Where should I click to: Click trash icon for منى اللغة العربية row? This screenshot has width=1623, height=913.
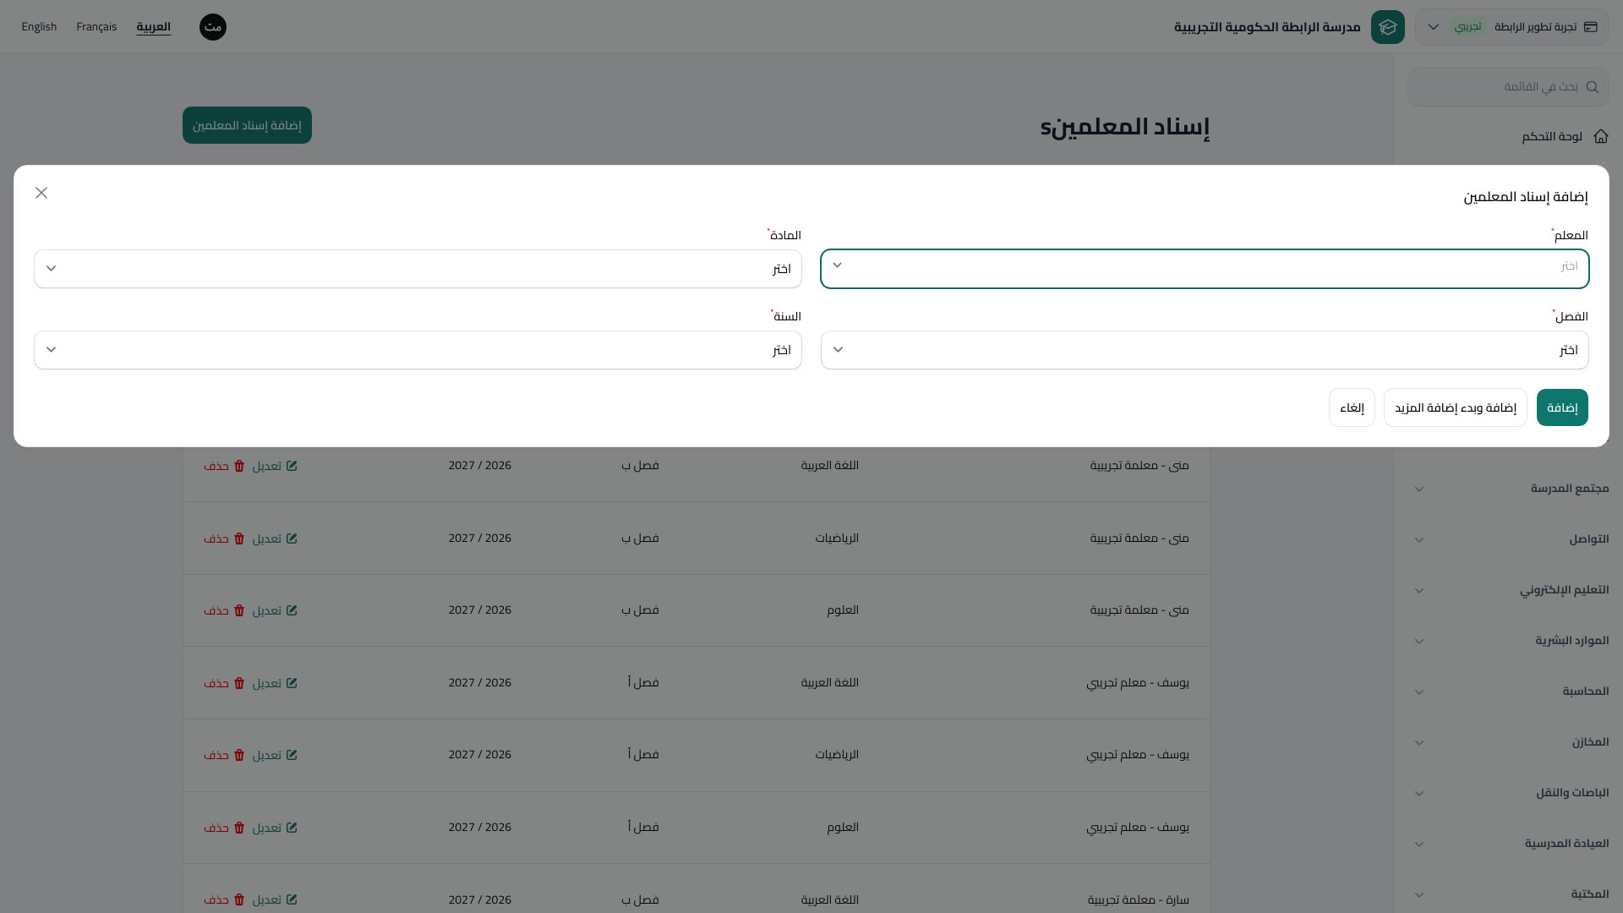pyautogui.click(x=239, y=466)
